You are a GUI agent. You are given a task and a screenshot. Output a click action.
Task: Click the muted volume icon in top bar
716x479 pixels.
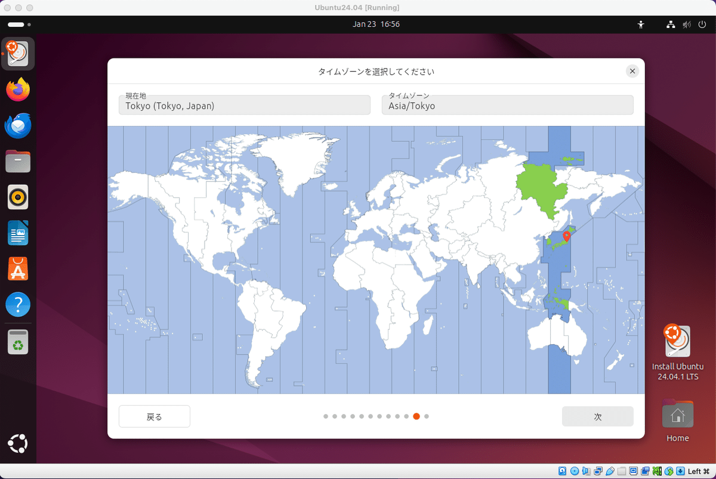coord(687,24)
